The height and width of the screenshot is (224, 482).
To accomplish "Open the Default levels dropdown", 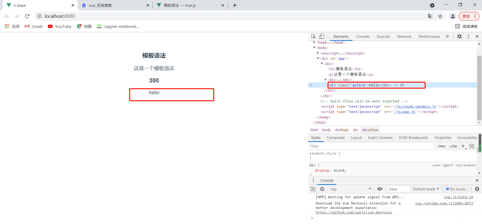I will (x=426, y=189).
